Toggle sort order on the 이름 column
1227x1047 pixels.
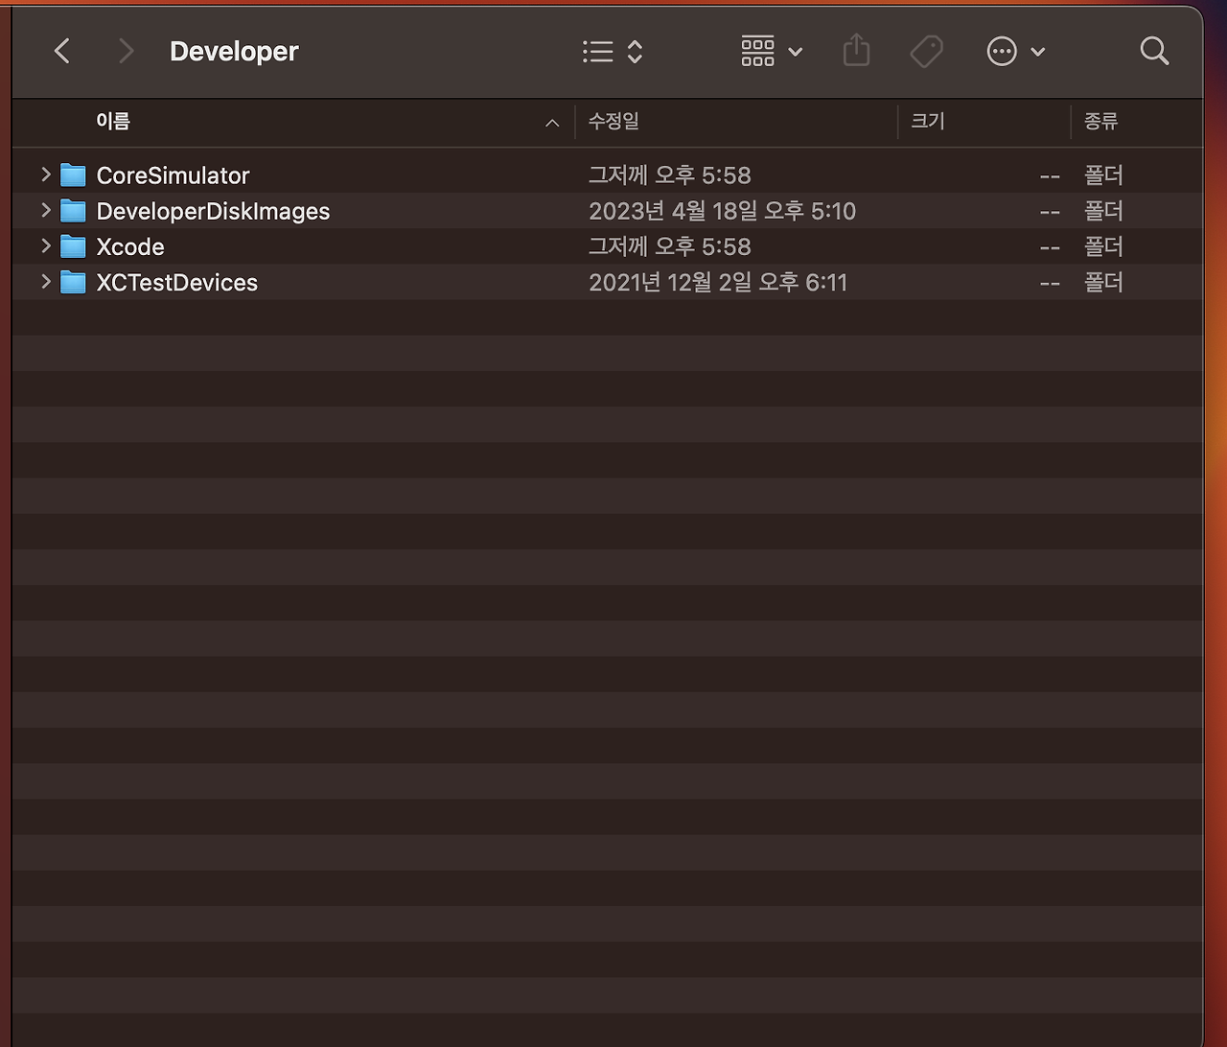(x=112, y=122)
